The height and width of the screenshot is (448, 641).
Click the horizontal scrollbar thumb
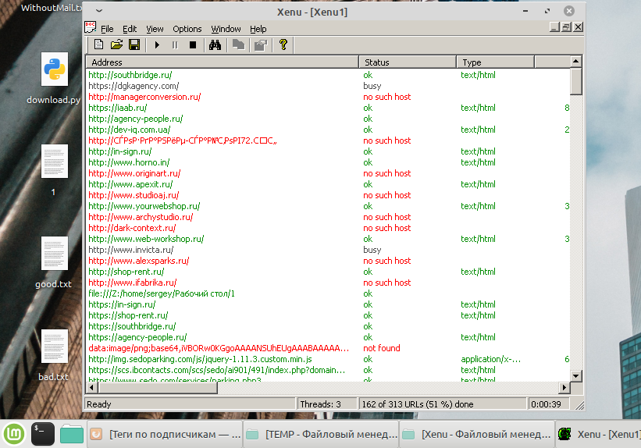pos(158,387)
